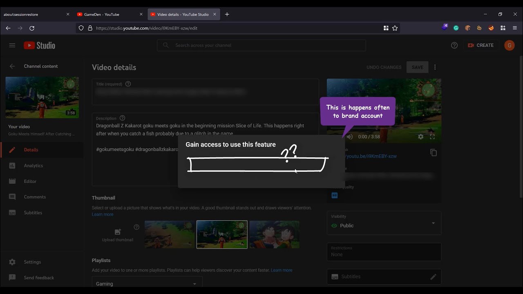
Task: Click the Description help question mark icon
Action: (x=122, y=118)
